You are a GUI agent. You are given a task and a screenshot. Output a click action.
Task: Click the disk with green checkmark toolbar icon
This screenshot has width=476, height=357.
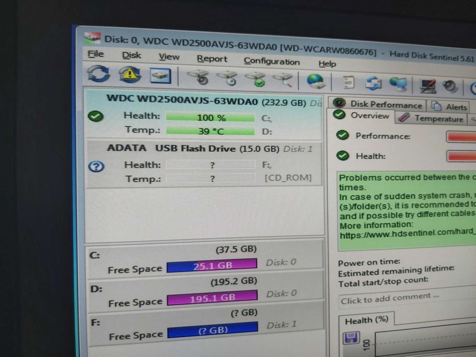click(x=256, y=79)
